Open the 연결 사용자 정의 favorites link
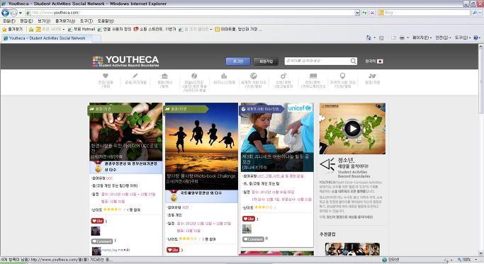The height and width of the screenshot is (264, 484). [x=115, y=29]
